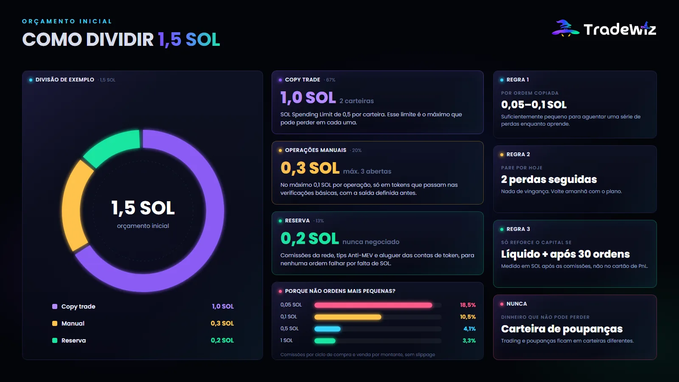
Task: Click the "REGRA 2" card header
Action: click(x=518, y=154)
